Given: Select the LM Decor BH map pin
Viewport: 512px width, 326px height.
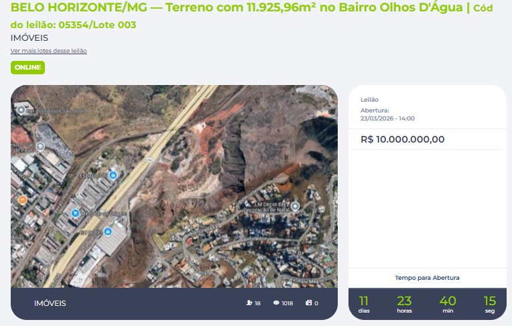Looking at the screenshot, I should tap(295, 206).
